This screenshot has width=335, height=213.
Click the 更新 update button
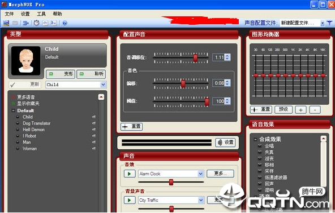(x=25, y=85)
